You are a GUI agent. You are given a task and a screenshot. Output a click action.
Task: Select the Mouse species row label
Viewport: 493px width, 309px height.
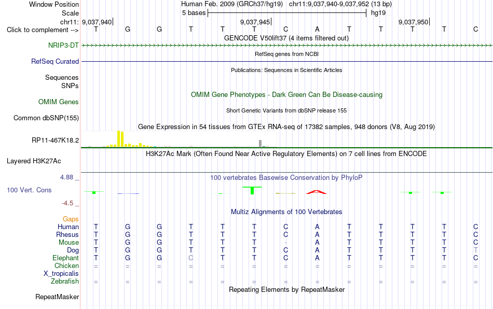(69, 243)
